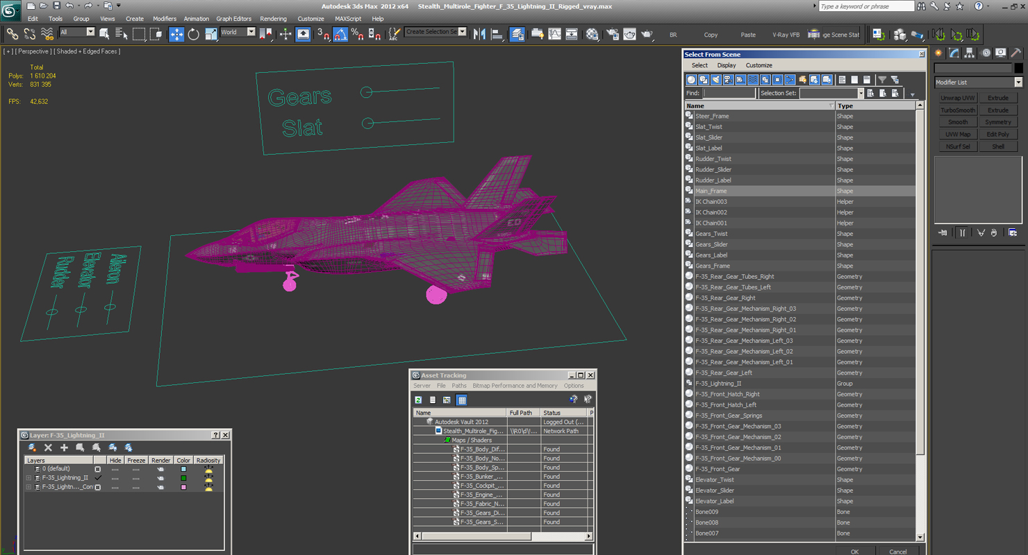Viewport: 1028px width, 555px height.
Task: Add new layer with plus icon
Action: click(x=64, y=447)
